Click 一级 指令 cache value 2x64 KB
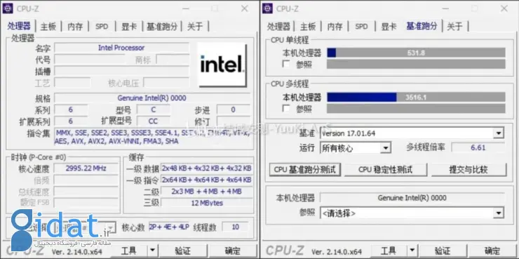Screen dimensions: 519x259 [206, 180]
